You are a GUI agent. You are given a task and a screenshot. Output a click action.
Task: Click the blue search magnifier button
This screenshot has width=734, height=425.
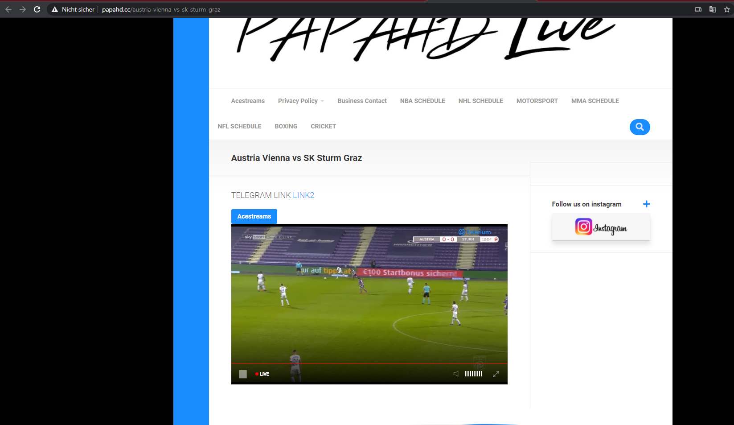coord(640,127)
